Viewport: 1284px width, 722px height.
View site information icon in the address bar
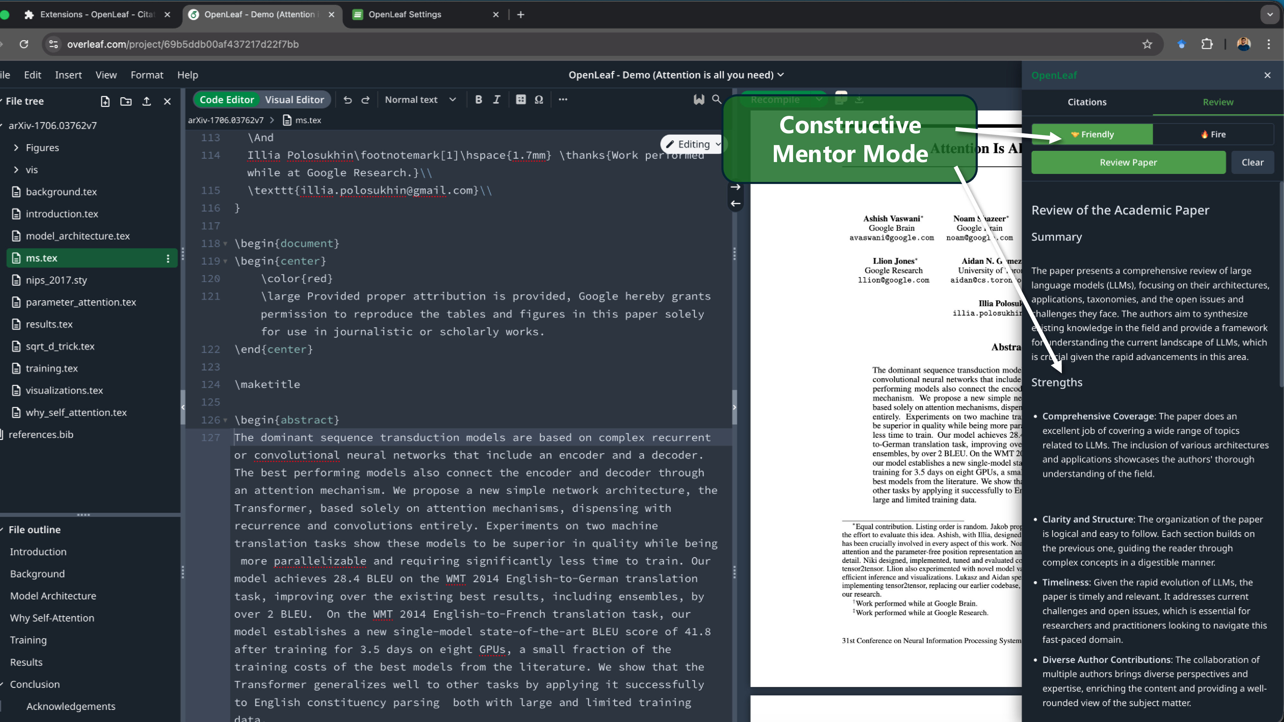pos(53,44)
